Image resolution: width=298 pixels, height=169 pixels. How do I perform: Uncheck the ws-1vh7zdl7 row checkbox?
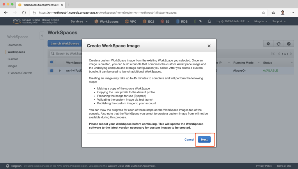coord(52,70)
